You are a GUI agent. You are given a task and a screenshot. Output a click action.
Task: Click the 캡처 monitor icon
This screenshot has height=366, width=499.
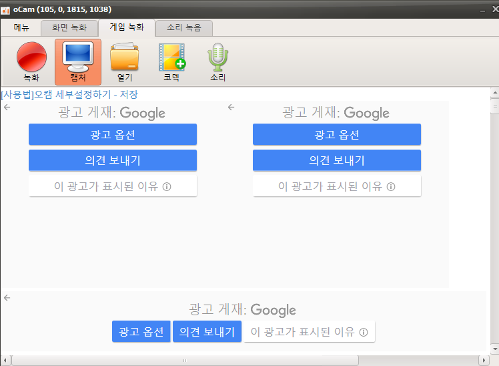(x=78, y=62)
